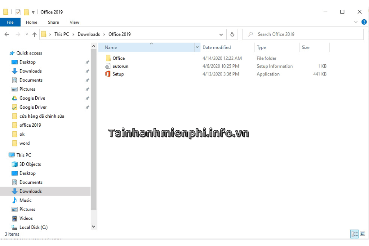
Task: Open Name column filter dropdown arrow
Action: [x=197, y=48]
